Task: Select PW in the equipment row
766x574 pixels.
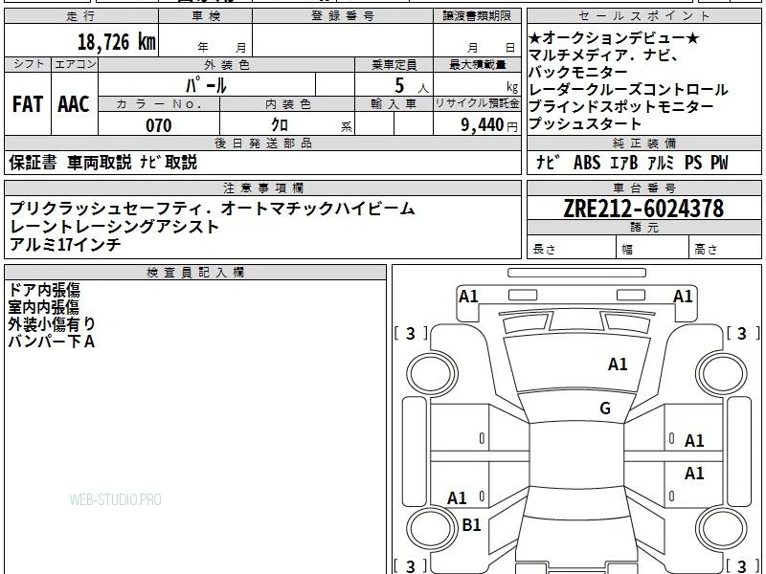Action: 719,163
